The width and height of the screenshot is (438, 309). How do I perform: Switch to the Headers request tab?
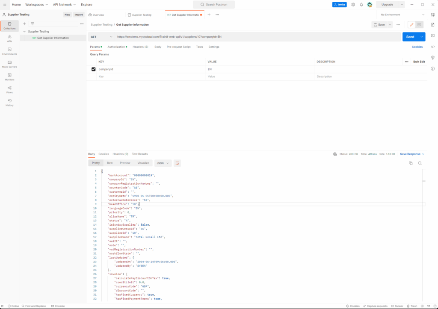tap(140, 47)
